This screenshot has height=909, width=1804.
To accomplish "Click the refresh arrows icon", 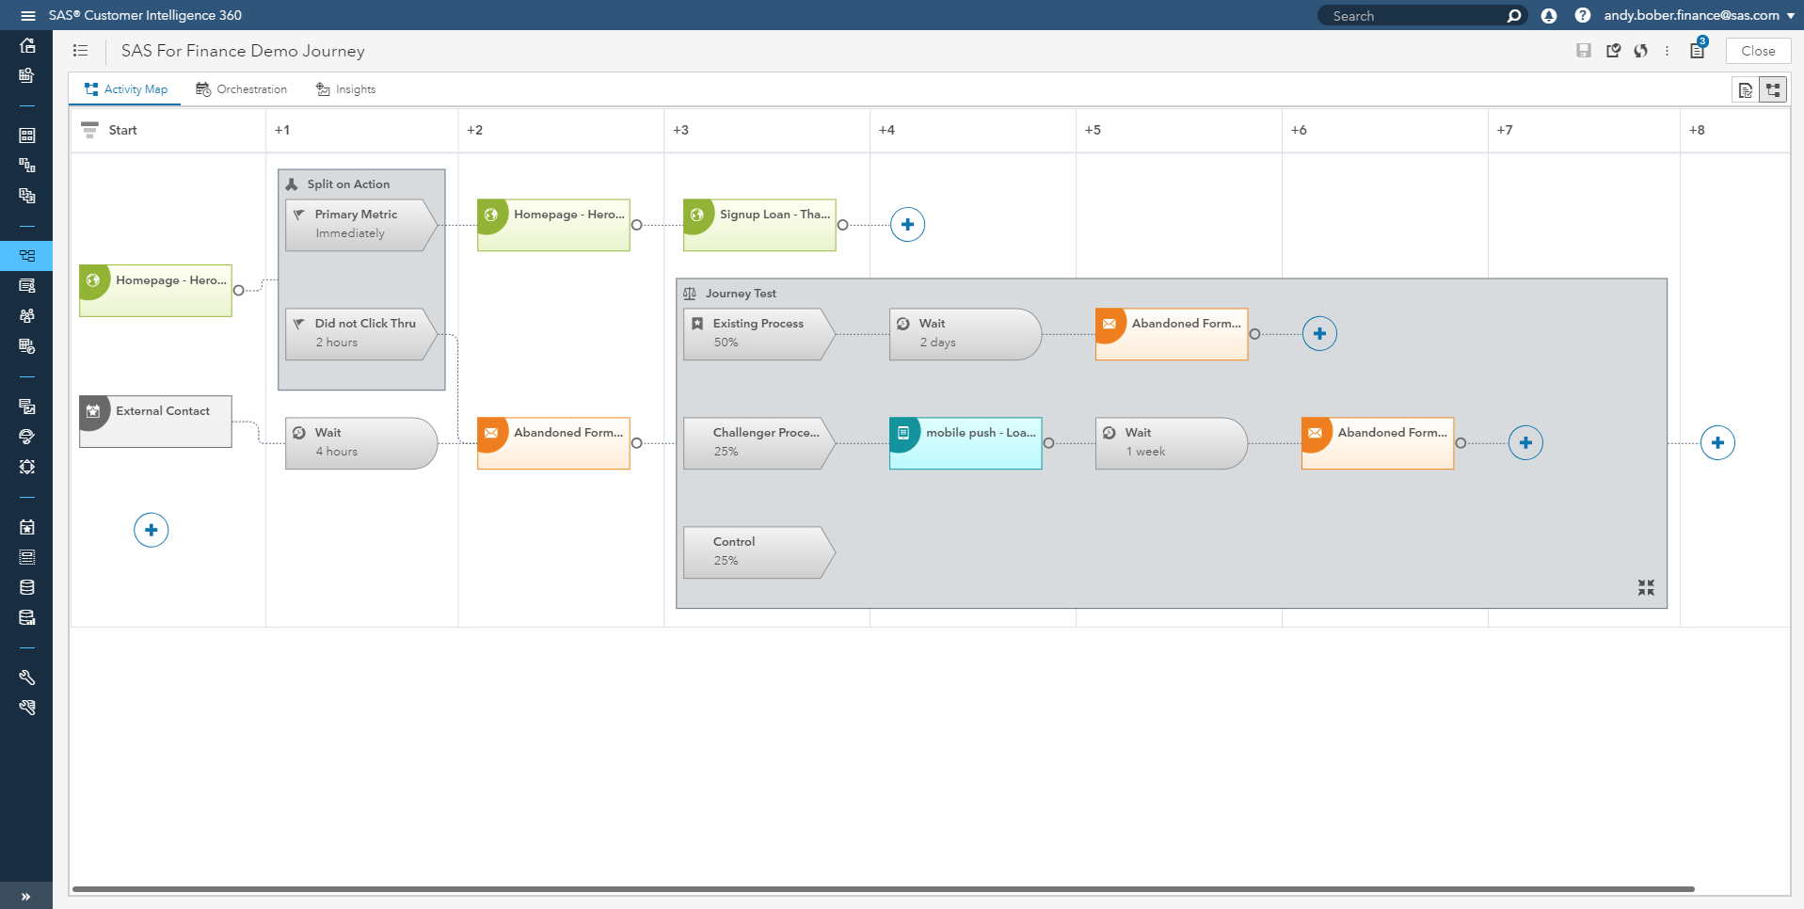I will tap(1641, 51).
